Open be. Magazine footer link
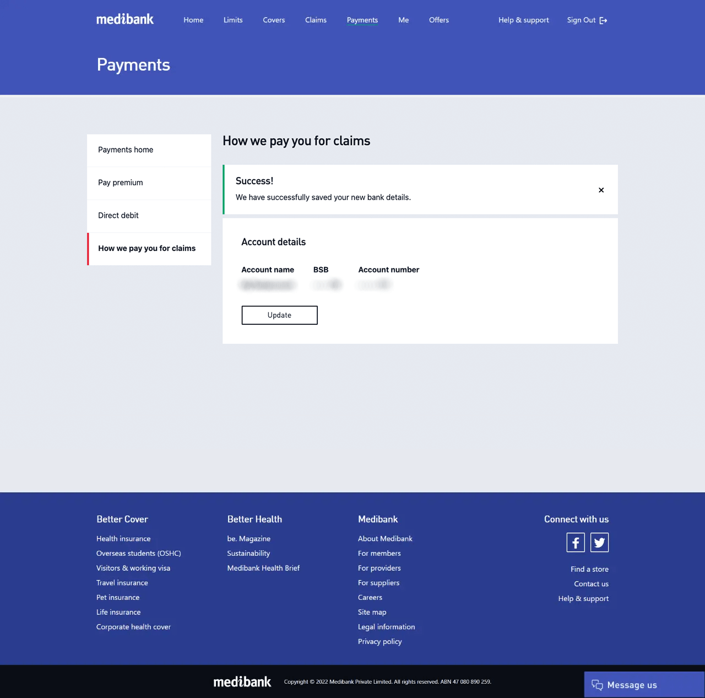Viewport: 705px width, 698px height. [249, 539]
